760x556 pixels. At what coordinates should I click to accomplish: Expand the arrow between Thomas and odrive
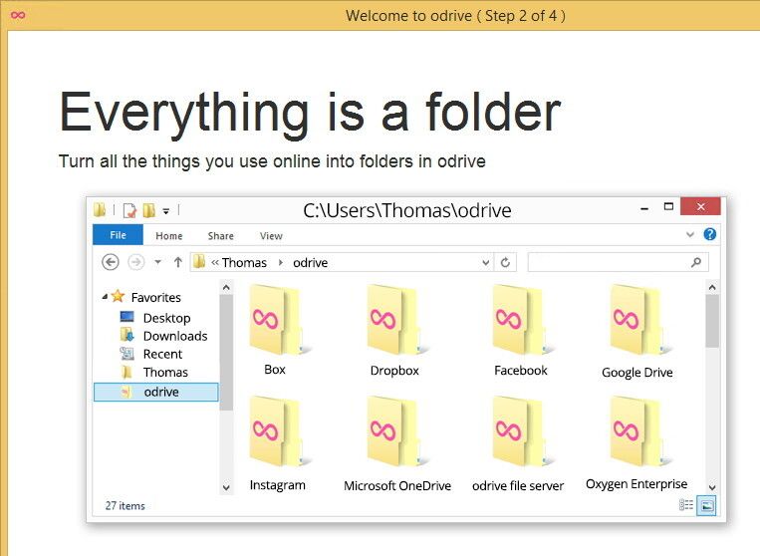[x=281, y=262]
